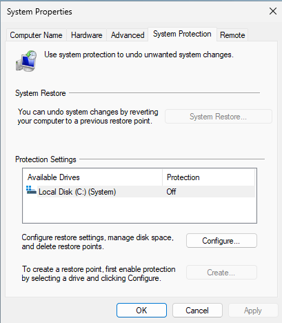Image resolution: width=282 pixels, height=323 pixels.
Task: Dismiss the dialog with Cancel
Action: (197, 311)
